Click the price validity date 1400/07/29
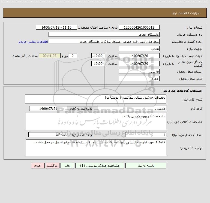210x203 pixels. pyautogui.click(x=139, y=63)
